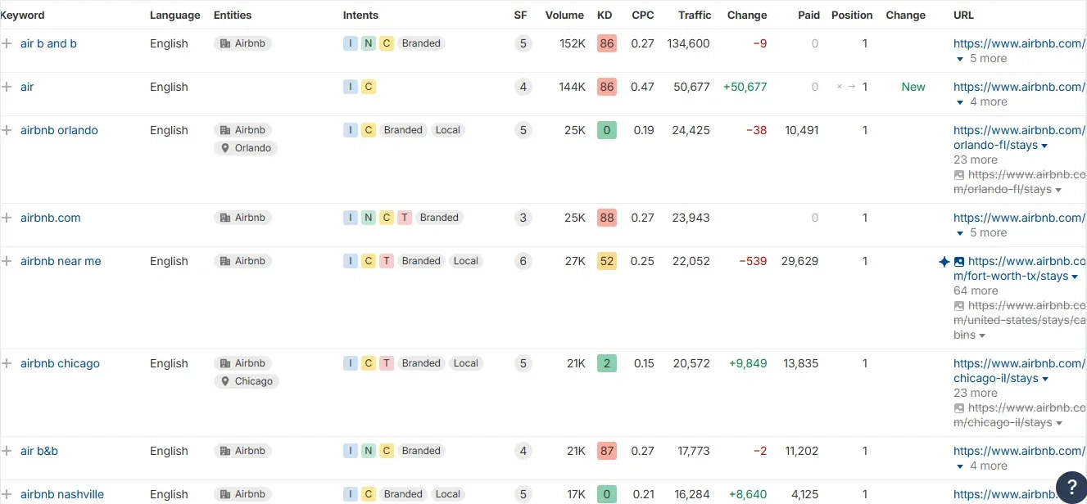Click the 'New' position change label
1087x504 pixels.
[913, 87]
